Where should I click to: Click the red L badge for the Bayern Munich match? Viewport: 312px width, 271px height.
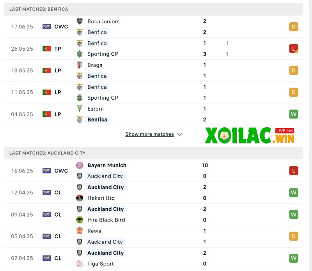[x=293, y=171]
